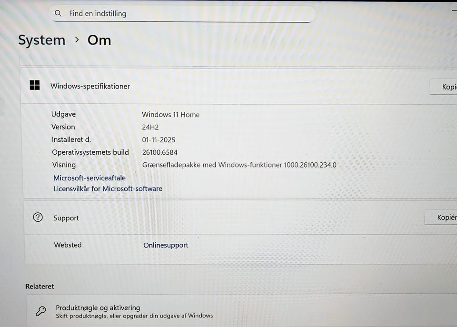Click the 'Relateret' heading
This screenshot has height=327, width=457.
tap(40, 286)
